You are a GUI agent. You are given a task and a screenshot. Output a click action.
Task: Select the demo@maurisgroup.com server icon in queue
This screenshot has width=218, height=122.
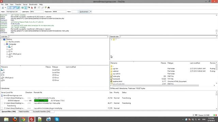point(2,96)
